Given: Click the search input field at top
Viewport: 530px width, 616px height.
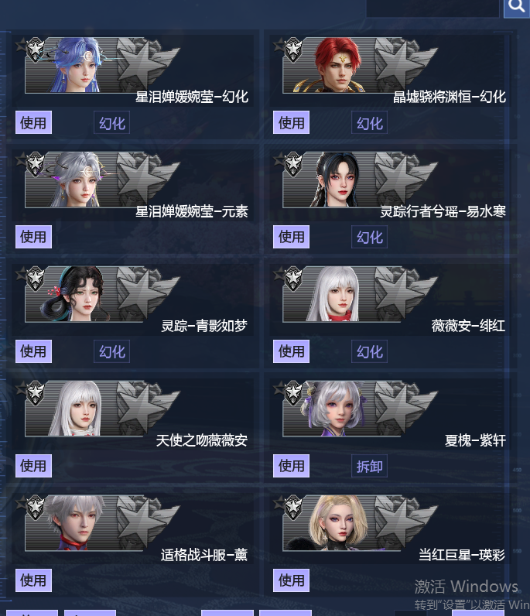Looking at the screenshot, I should (433, 8).
